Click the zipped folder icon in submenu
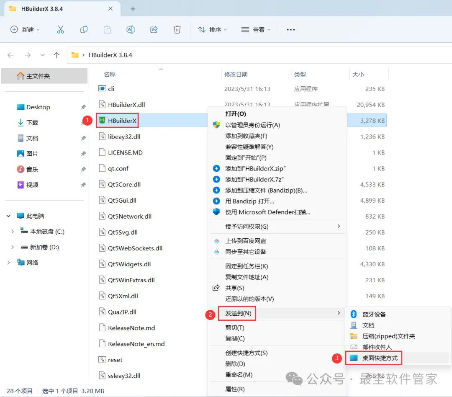The width and height of the screenshot is (452, 397). tap(354, 336)
